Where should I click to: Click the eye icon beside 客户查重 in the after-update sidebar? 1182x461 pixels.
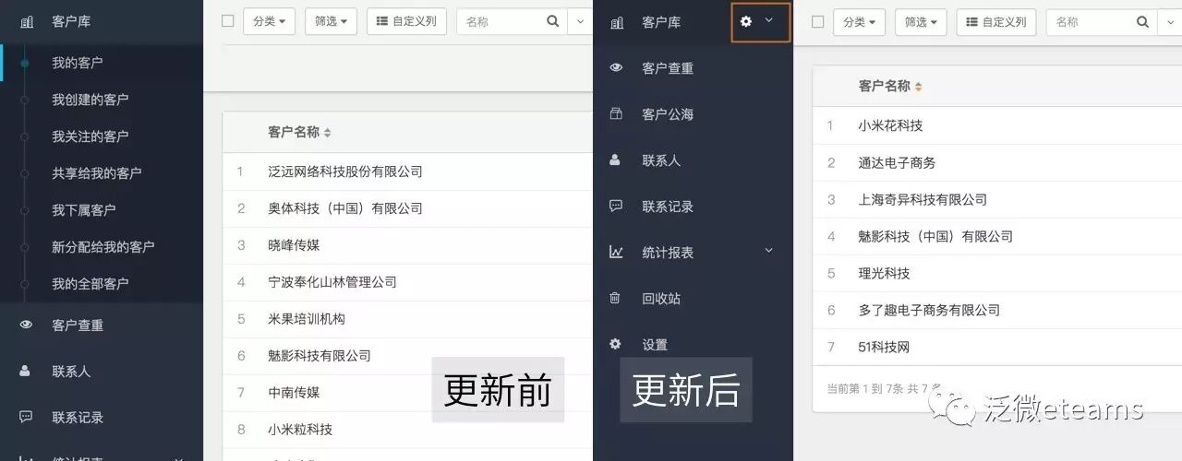pyautogui.click(x=616, y=67)
